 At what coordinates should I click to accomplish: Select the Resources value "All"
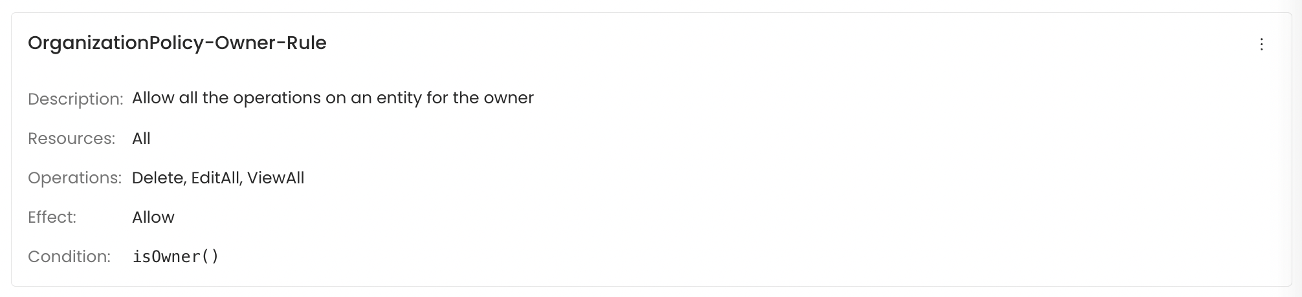pos(141,138)
